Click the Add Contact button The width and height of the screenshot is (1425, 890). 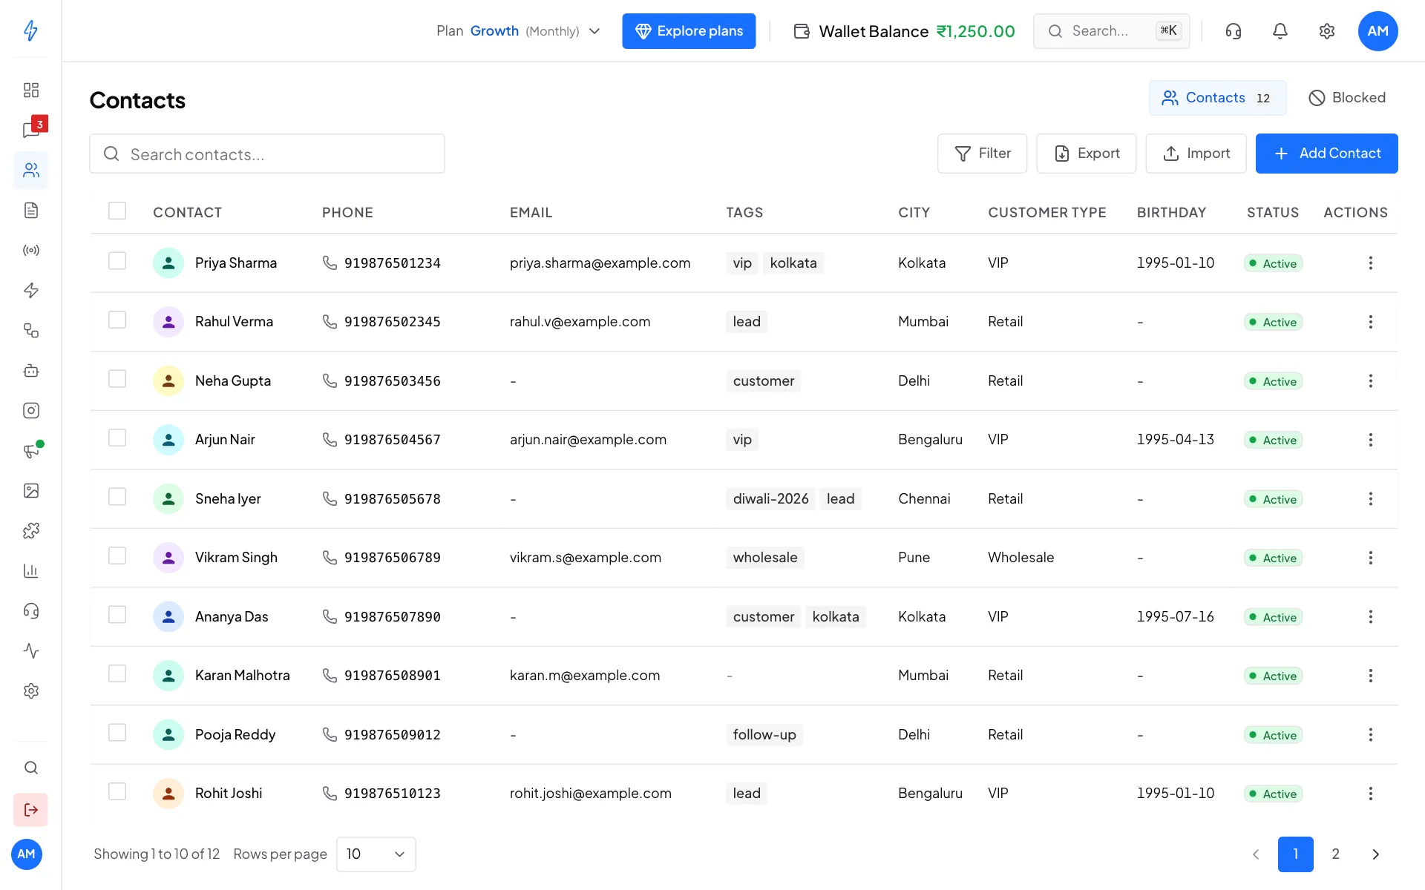click(1326, 154)
